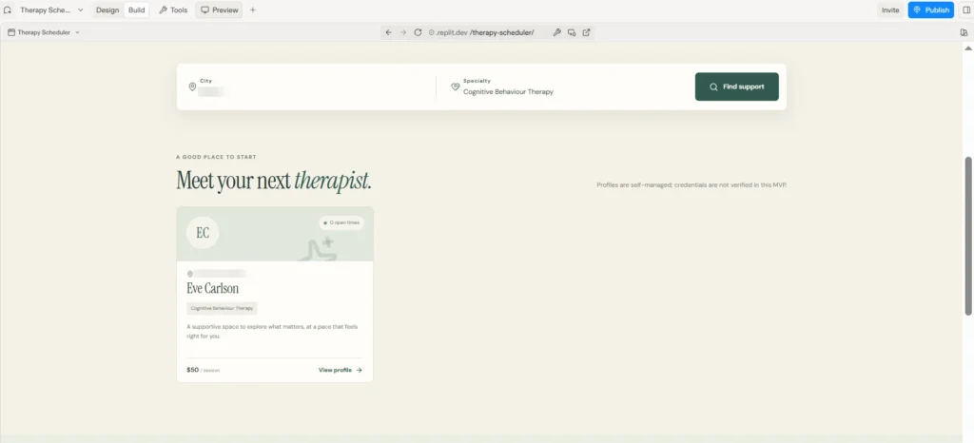
Task: Click the Invite button
Action: pos(890,10)
